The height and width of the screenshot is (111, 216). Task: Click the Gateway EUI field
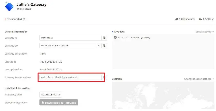tap(68, 46)
